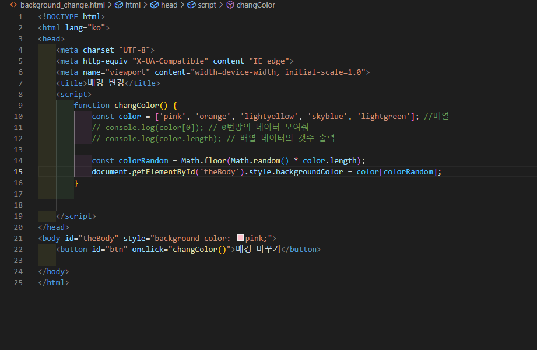Click 'theBody' string on line 15
The height and width of the screenshot is (350, 537).
tap(220, 171)
